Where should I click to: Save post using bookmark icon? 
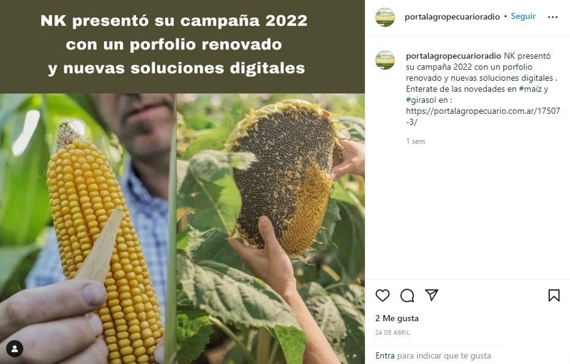554,295
